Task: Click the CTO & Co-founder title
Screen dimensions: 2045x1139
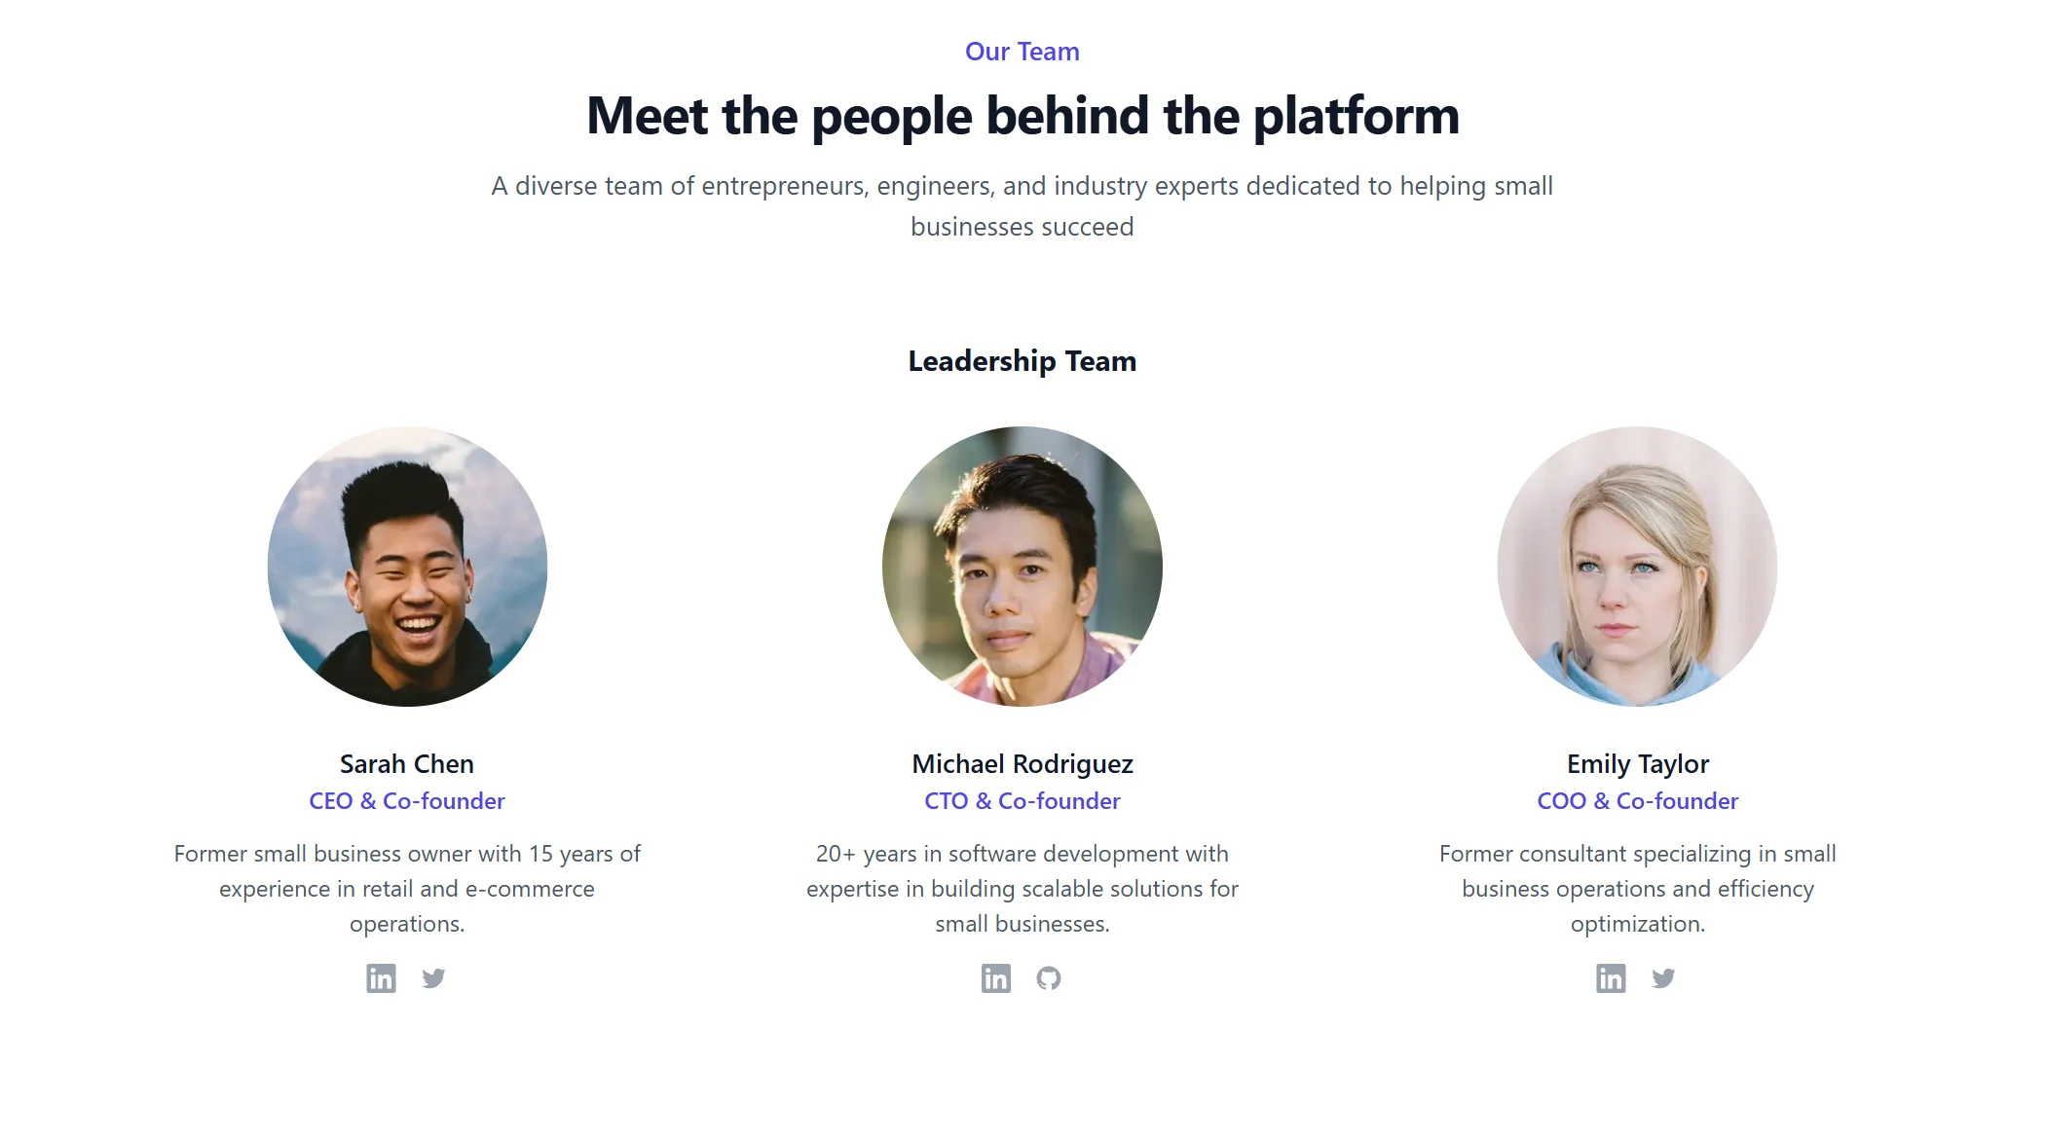Action: [1022, 801]
